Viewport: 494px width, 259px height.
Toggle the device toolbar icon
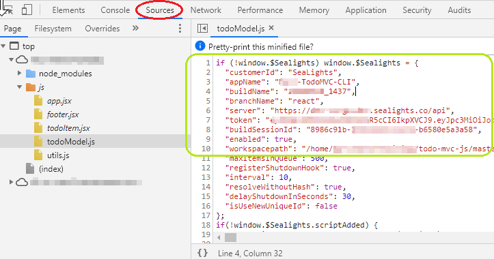(27, 10)
